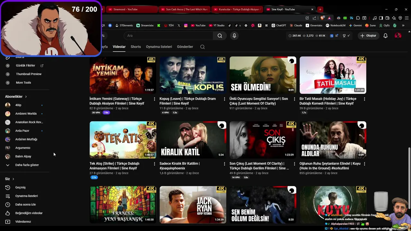The height and width of the screenshot is (231, 411).
Task: Open Daha sonra izle watch later
Action: [x=25, y=205]
